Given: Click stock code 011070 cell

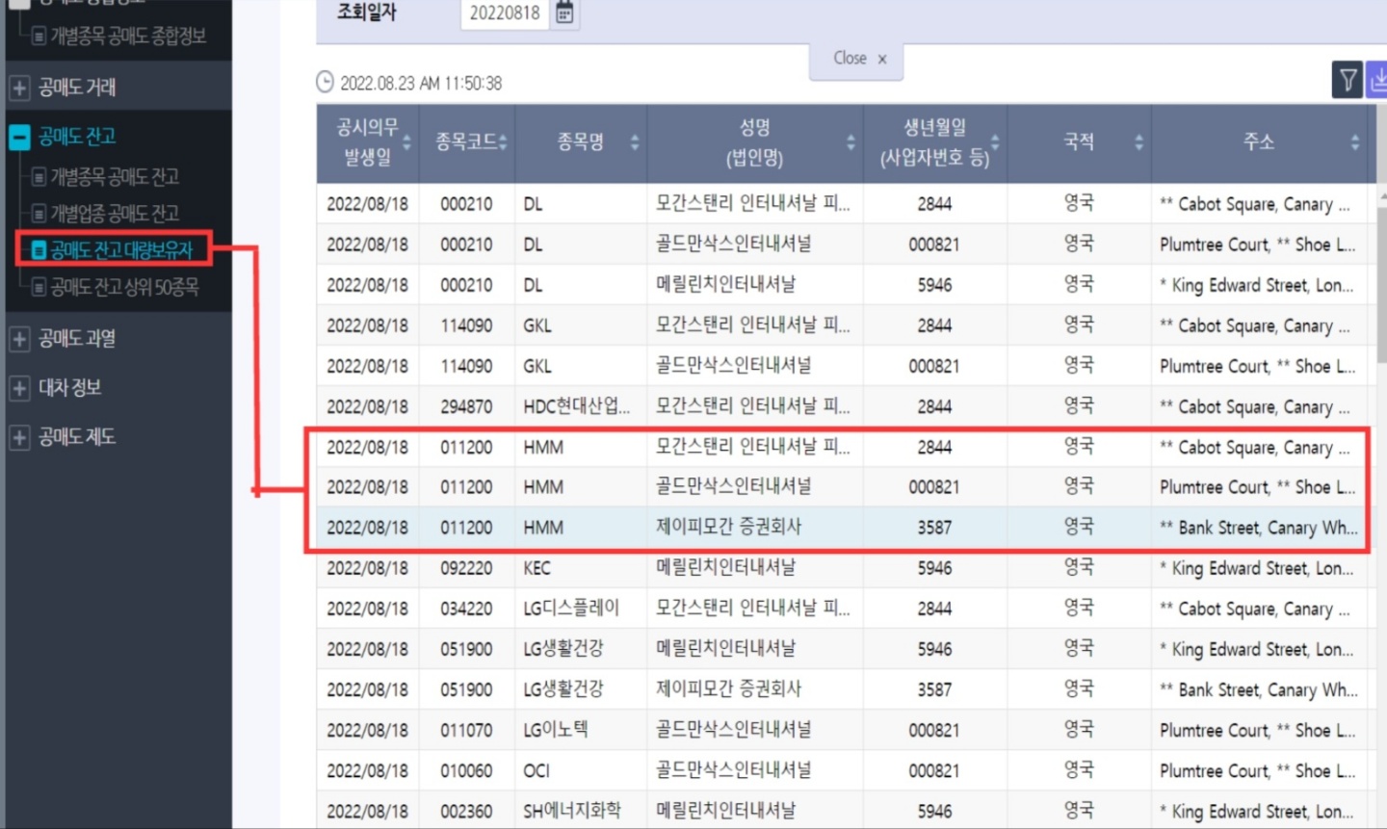Looking at the screenshot, I should click(466, 730).
